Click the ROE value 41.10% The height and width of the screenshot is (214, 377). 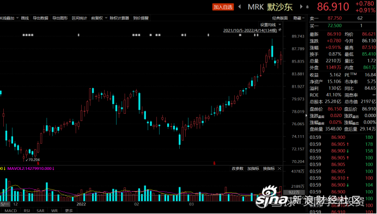pos(334,95)
